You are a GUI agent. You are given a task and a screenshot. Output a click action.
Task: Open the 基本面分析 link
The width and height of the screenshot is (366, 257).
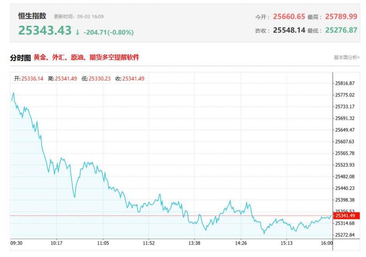coord(347,57)
